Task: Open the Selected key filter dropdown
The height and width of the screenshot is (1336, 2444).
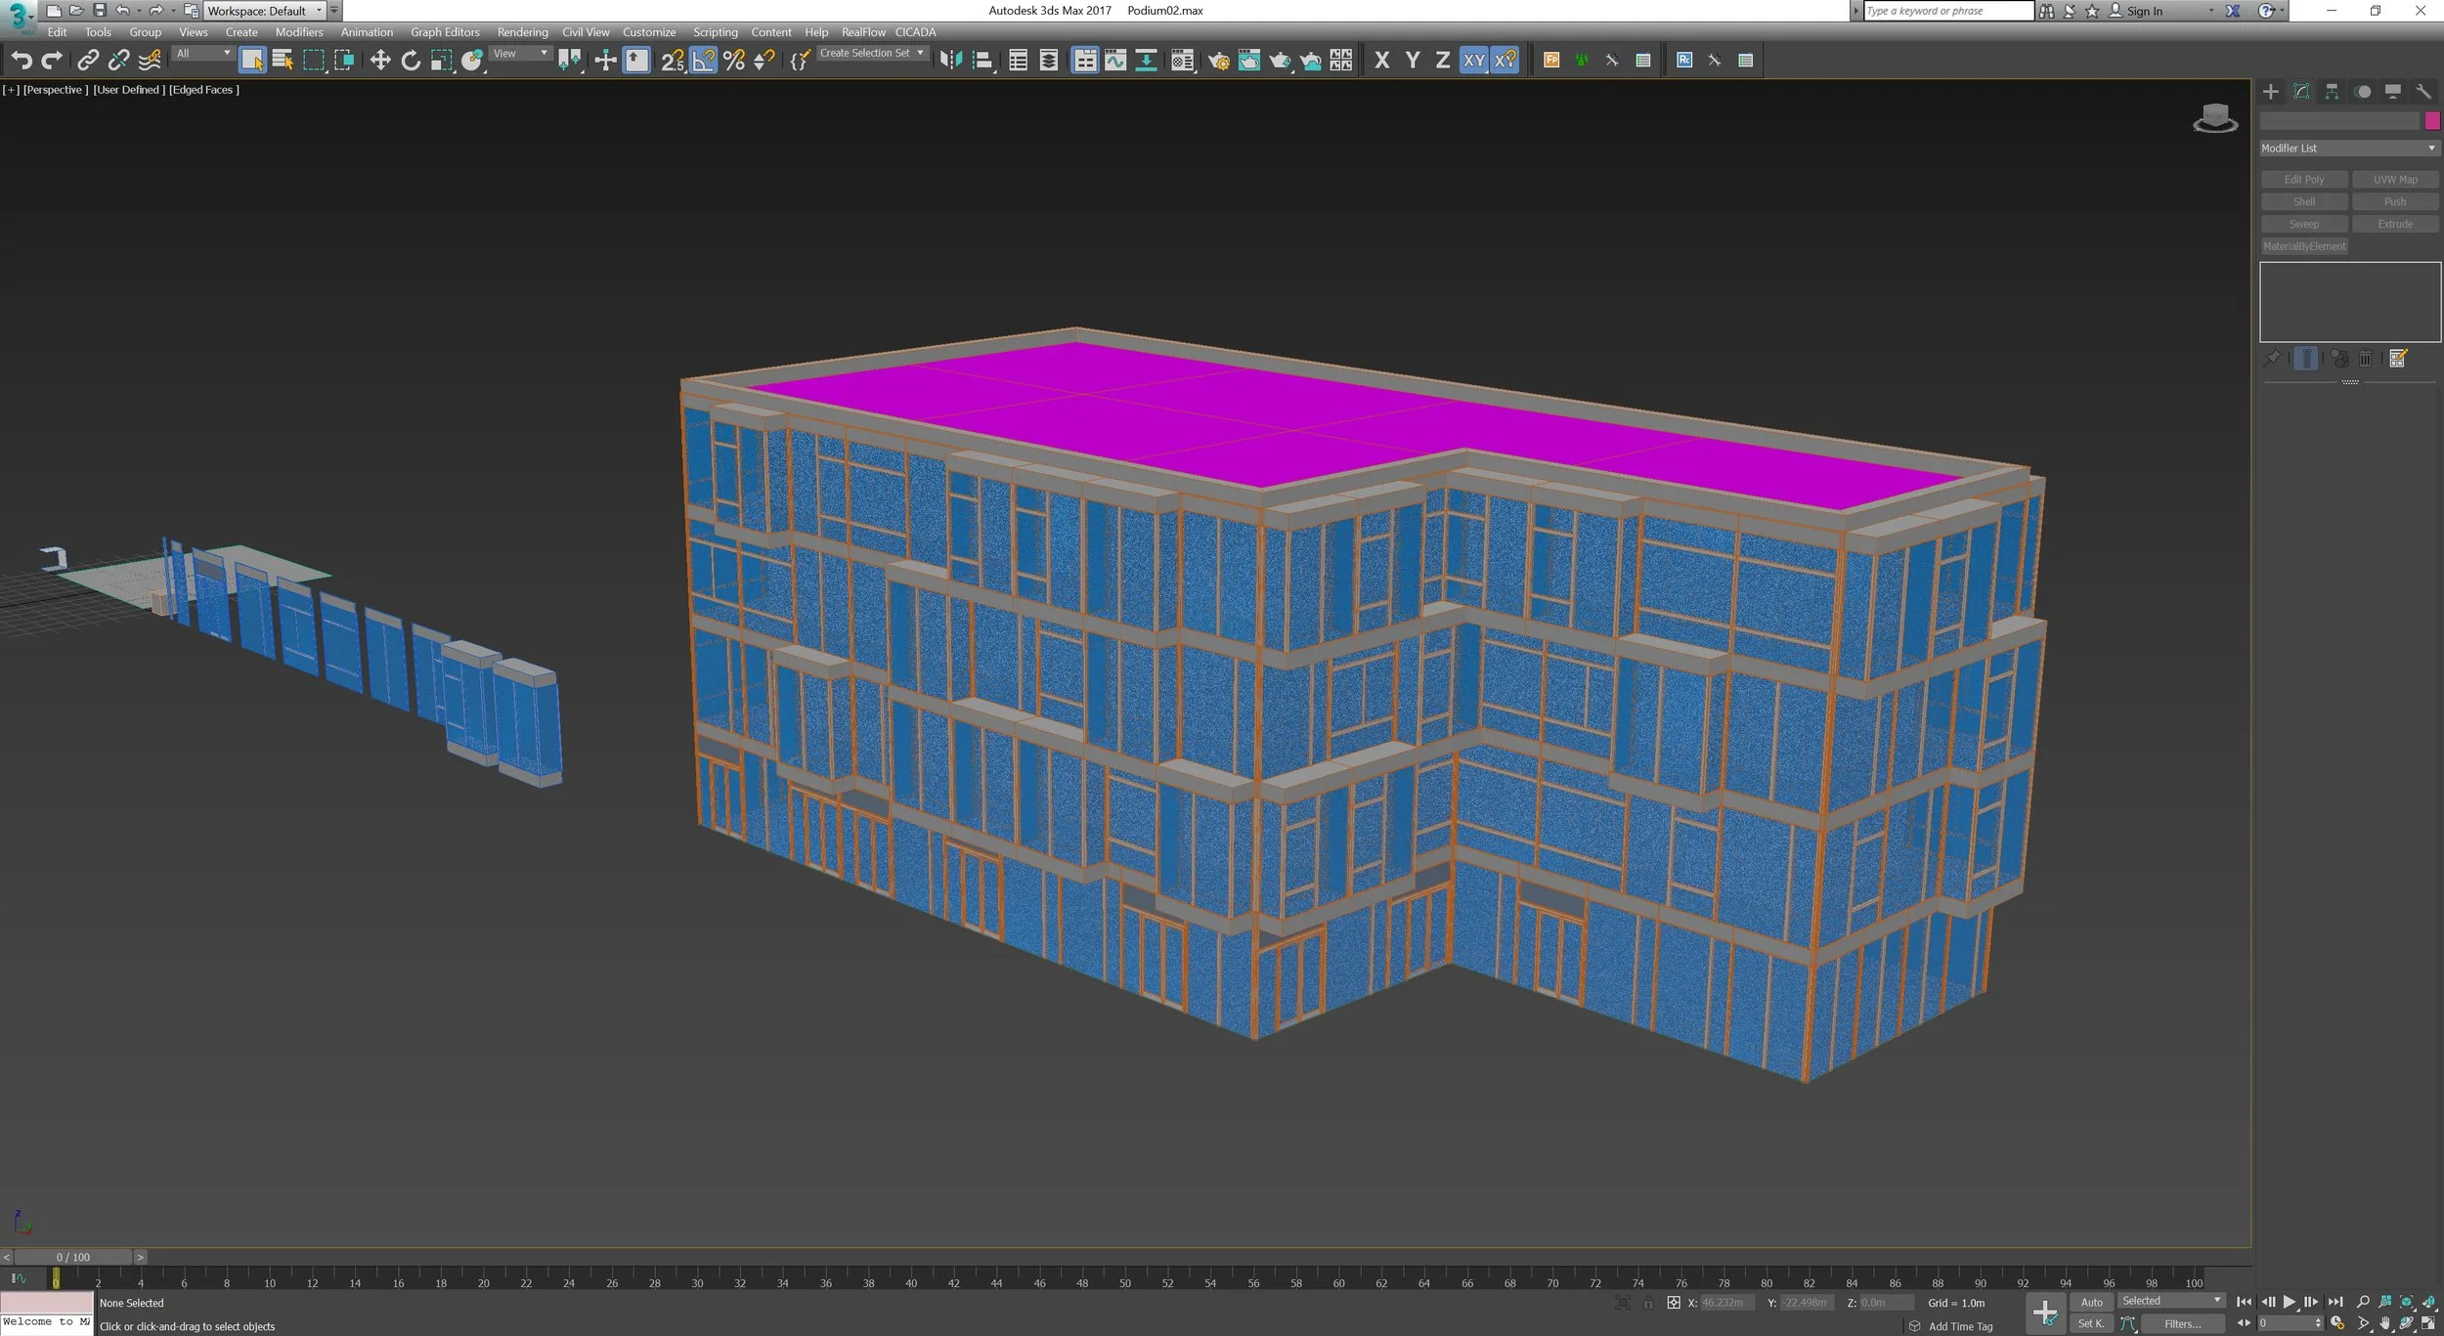Action: (2170, 1301)
